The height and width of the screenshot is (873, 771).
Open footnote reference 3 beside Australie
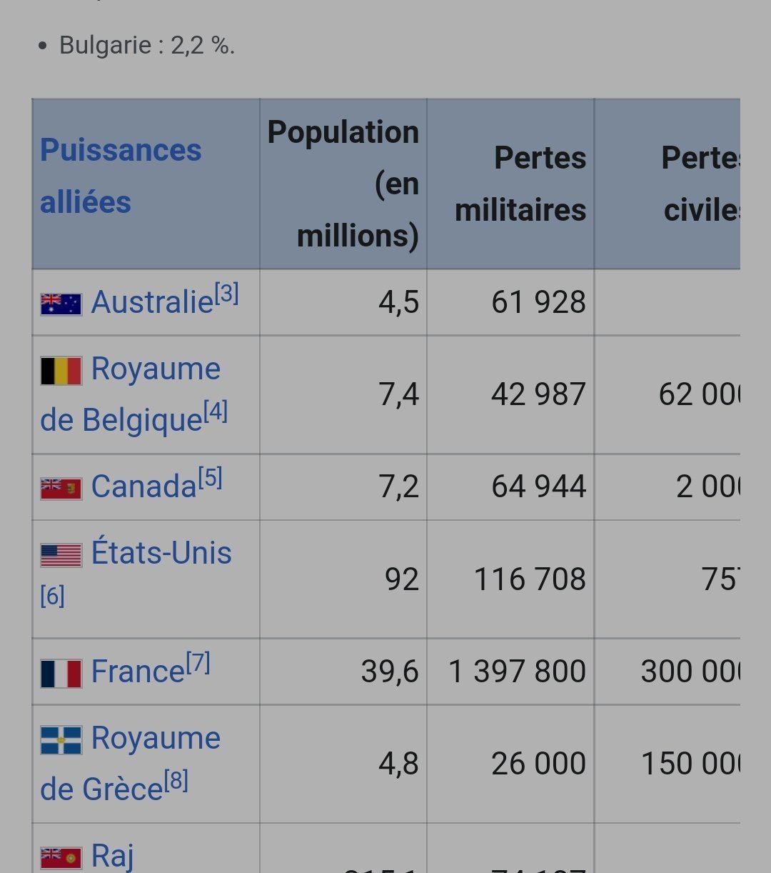coord(226,294)
